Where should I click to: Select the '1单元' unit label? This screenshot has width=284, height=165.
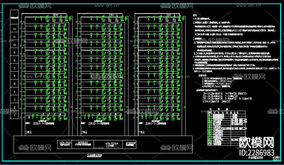142,132
